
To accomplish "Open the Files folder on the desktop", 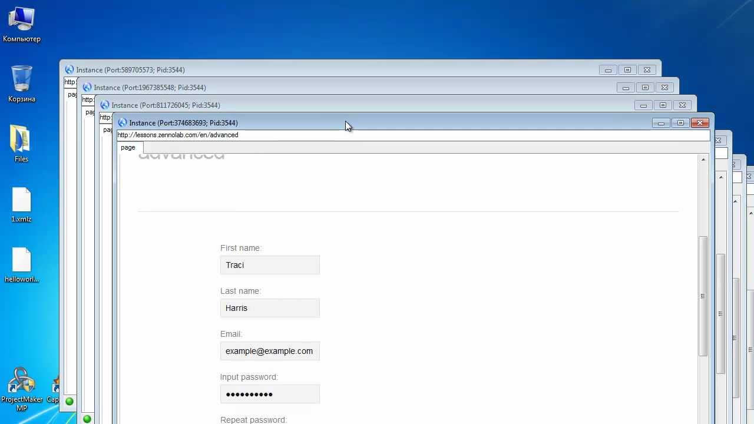I will coord(21,144).
